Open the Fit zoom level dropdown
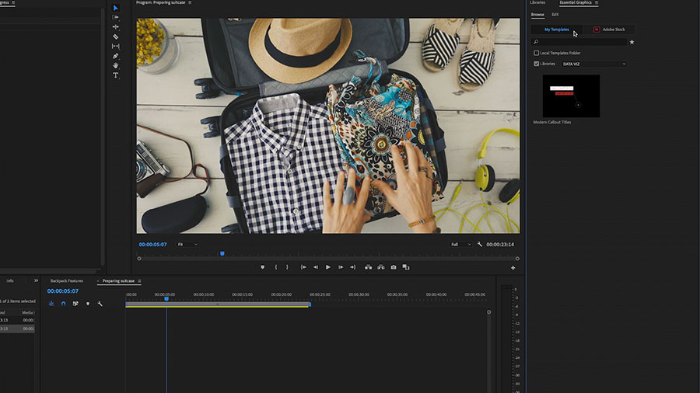The height and width of the screenshot is (393, 700). point(187,244)
